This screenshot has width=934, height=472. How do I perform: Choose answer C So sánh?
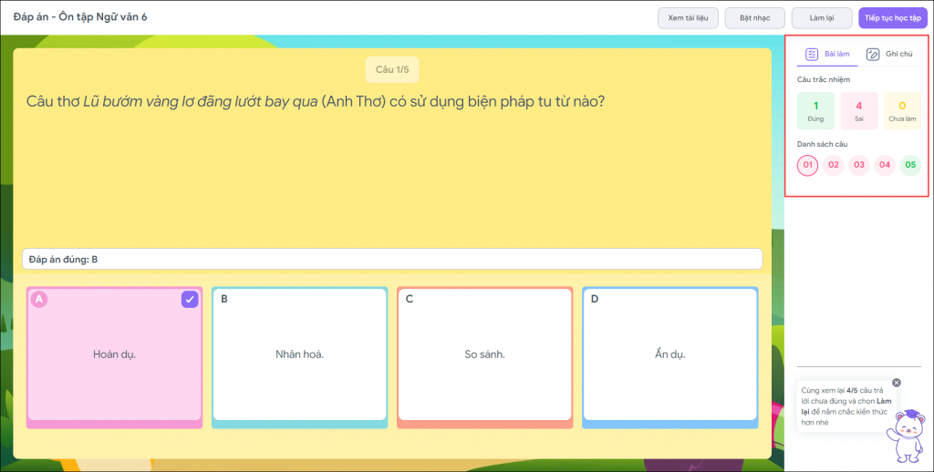click(485, 357)
